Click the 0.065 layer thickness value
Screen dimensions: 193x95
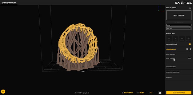190,58
